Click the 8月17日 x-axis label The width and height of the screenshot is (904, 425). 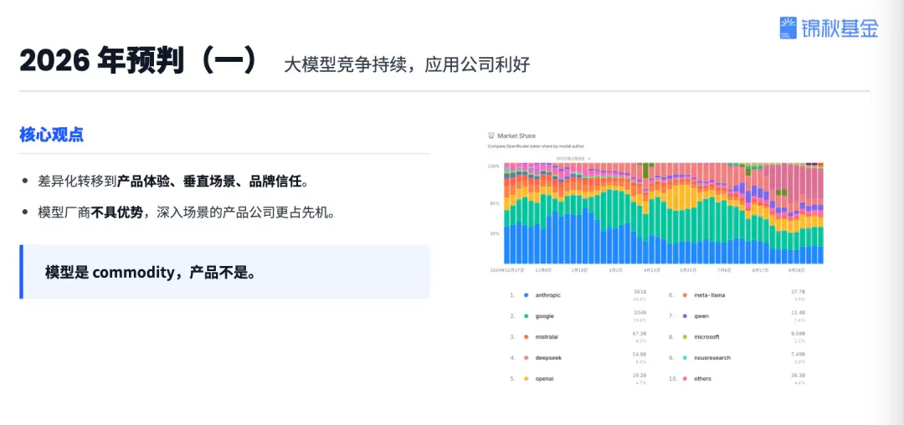pos(760,269)
